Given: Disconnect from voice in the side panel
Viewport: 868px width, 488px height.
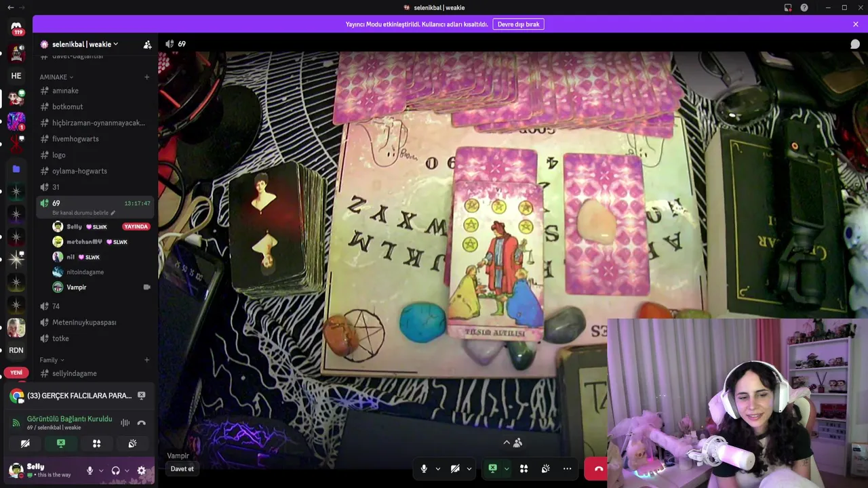Looking at the screenshot, I should [141, 423].
